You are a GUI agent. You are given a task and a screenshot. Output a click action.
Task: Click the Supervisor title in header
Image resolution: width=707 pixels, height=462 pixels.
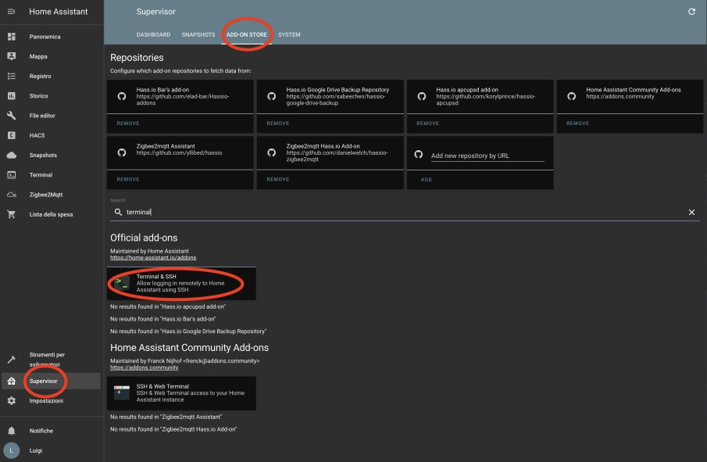click(x=155, y=12)
